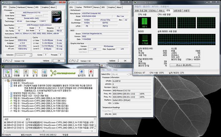The width and height of the screenshot is (221, 137).
Task: Click the log entry icon for 23:01:43
Action: [x=5, y=123]
